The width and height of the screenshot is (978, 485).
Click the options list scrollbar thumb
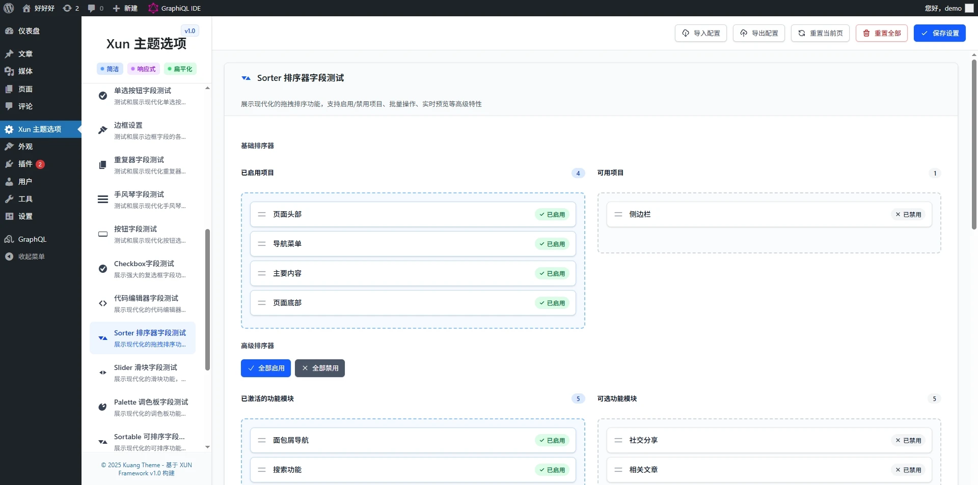coord(207,300)
